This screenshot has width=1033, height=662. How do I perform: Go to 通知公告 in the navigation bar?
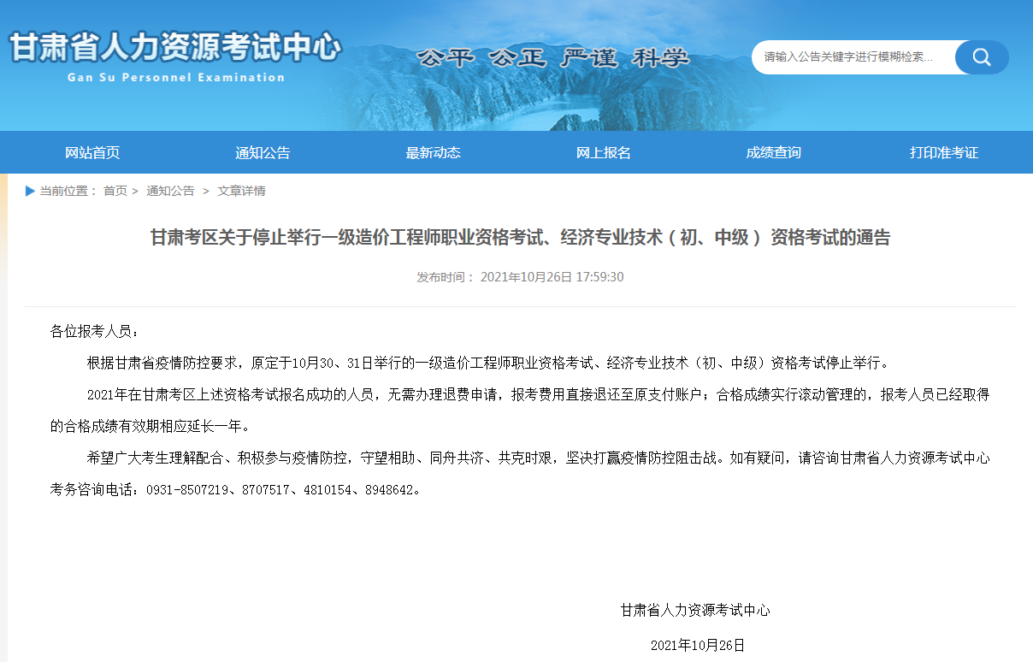tap(263, 153)
